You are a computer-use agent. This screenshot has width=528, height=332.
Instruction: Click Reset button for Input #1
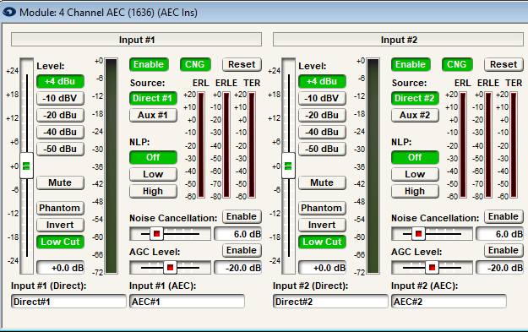coord(242,64)
